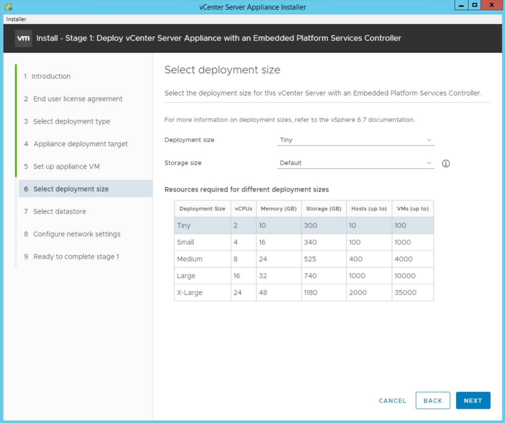505x423 pixels.
Task: Click the Installer menu
Action: click(x=16, y=19)
